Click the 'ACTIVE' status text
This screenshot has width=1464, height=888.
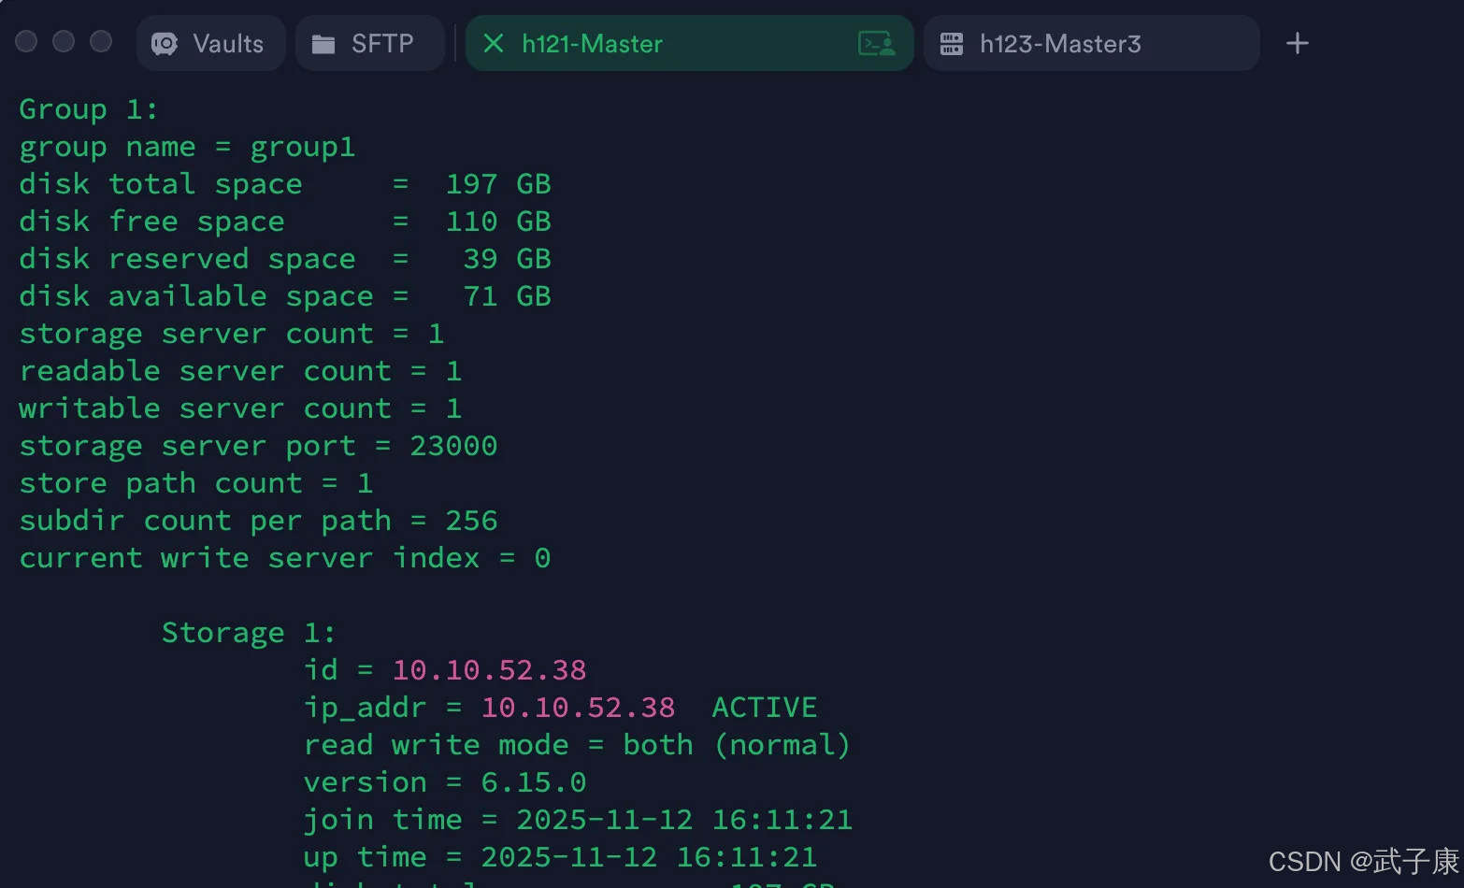765,708
